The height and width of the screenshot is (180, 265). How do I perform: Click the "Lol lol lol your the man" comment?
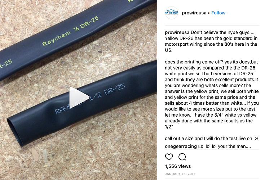224,146
